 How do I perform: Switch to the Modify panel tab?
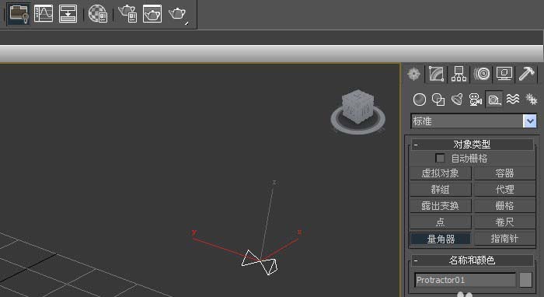[437, 74]
